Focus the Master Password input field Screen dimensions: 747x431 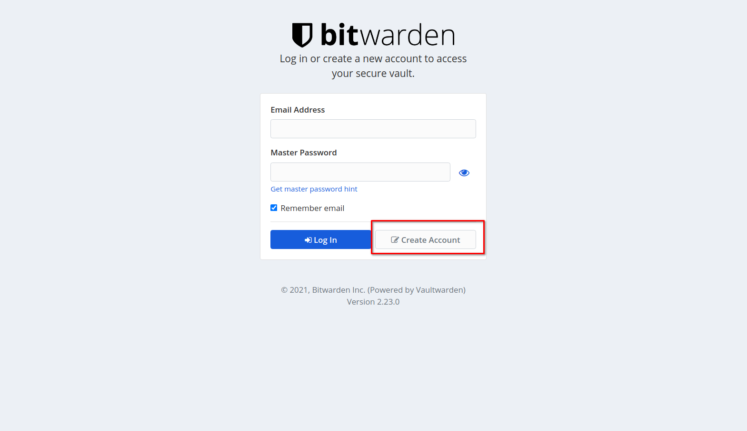[x=360, y=172]
